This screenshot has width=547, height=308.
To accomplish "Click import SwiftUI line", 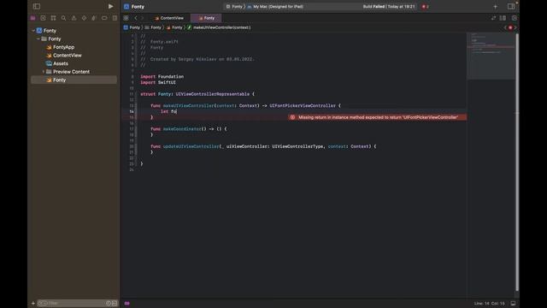I will [158, 82].
